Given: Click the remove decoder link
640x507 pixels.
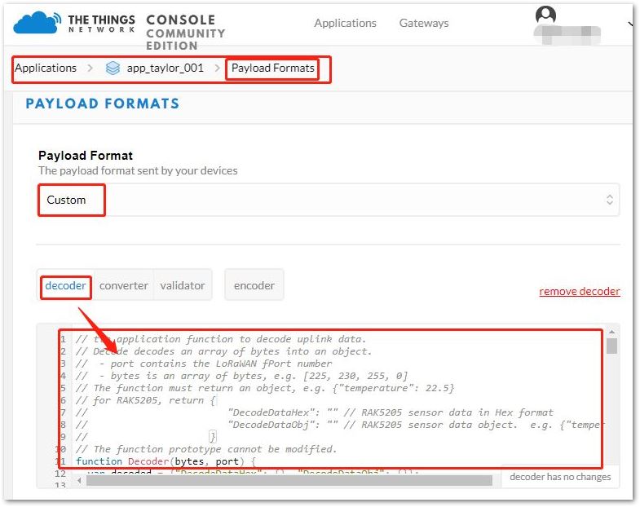Looking at the screenshot, I should (580, 292).
